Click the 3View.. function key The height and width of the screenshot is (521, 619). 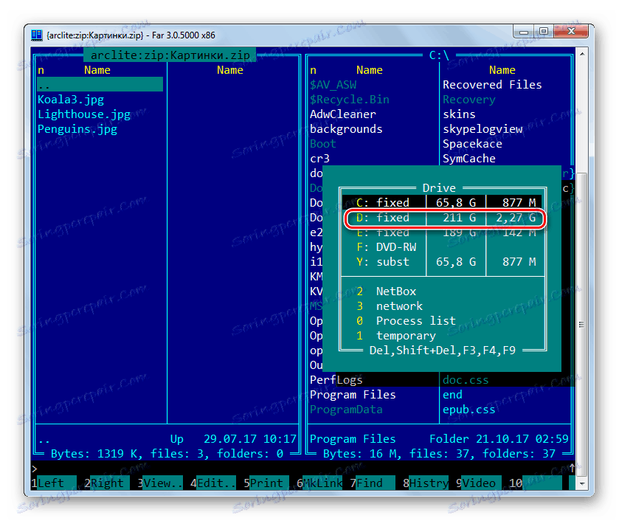point(160,483)
